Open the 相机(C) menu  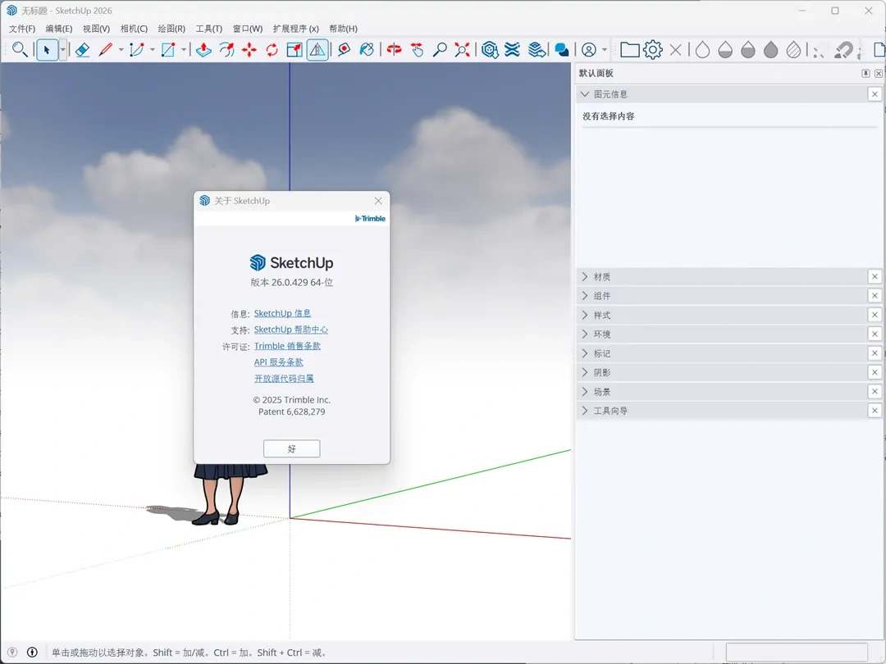click(x=134, y=29)
